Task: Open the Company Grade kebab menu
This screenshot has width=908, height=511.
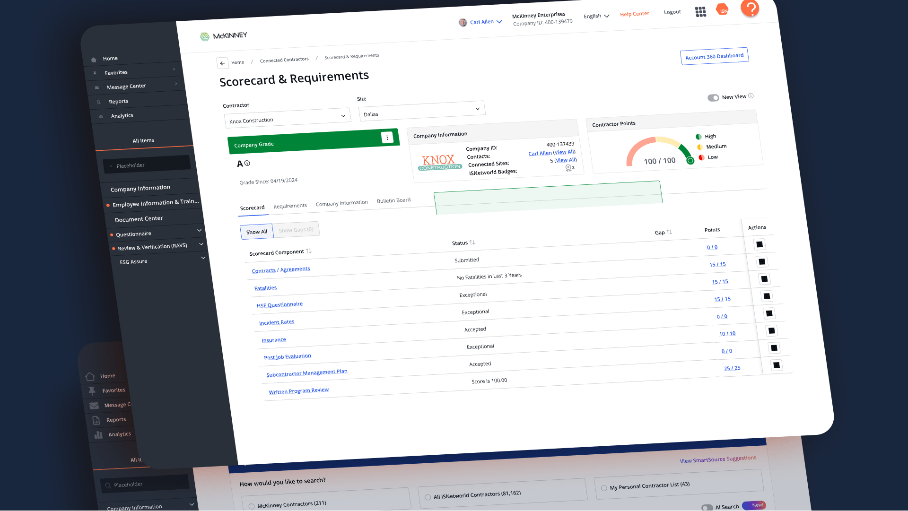Action: [x=387, y=138]
